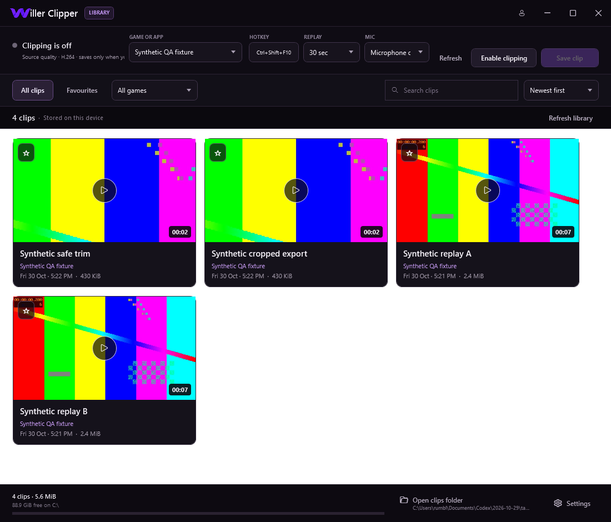611x522 pixels.
Task: Favourite the Synthetic safe trim clip
Action: click(26, 153)
